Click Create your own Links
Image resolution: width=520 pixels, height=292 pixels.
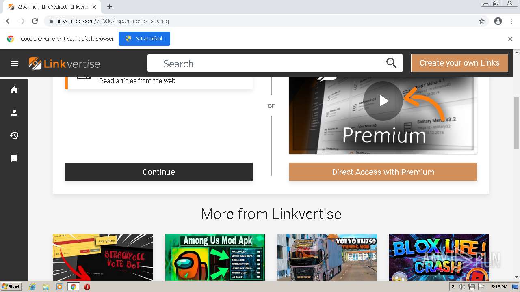point(459,63)
